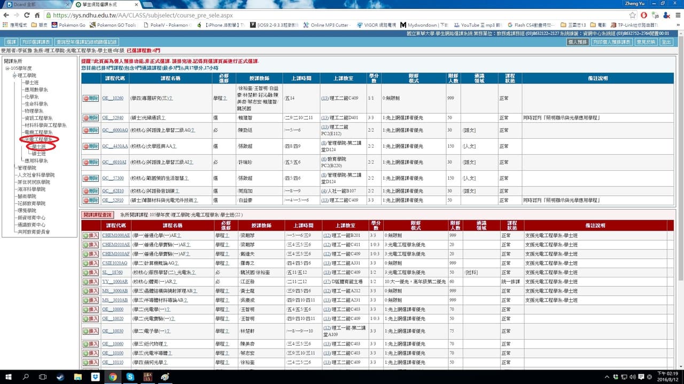Open 應用數學系 in the tree
The height and width of the screenshot is (384, 684).
(36, 90)
